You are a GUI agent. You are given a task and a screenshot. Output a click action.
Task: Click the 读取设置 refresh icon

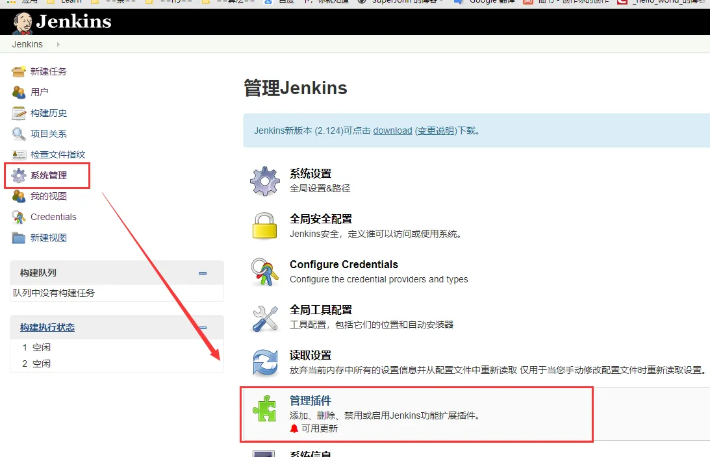(x=265, y=363)
